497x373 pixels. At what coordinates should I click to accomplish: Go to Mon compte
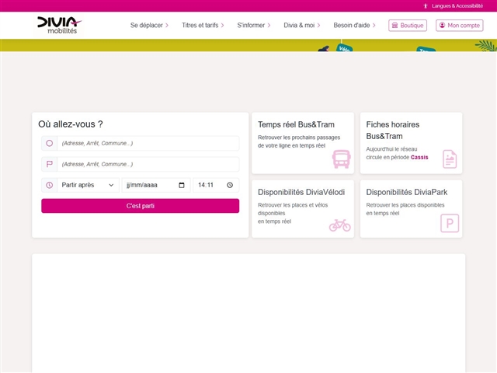tap(459, 26)
